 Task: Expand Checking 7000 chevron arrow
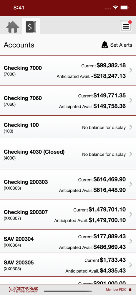[131, 71]
